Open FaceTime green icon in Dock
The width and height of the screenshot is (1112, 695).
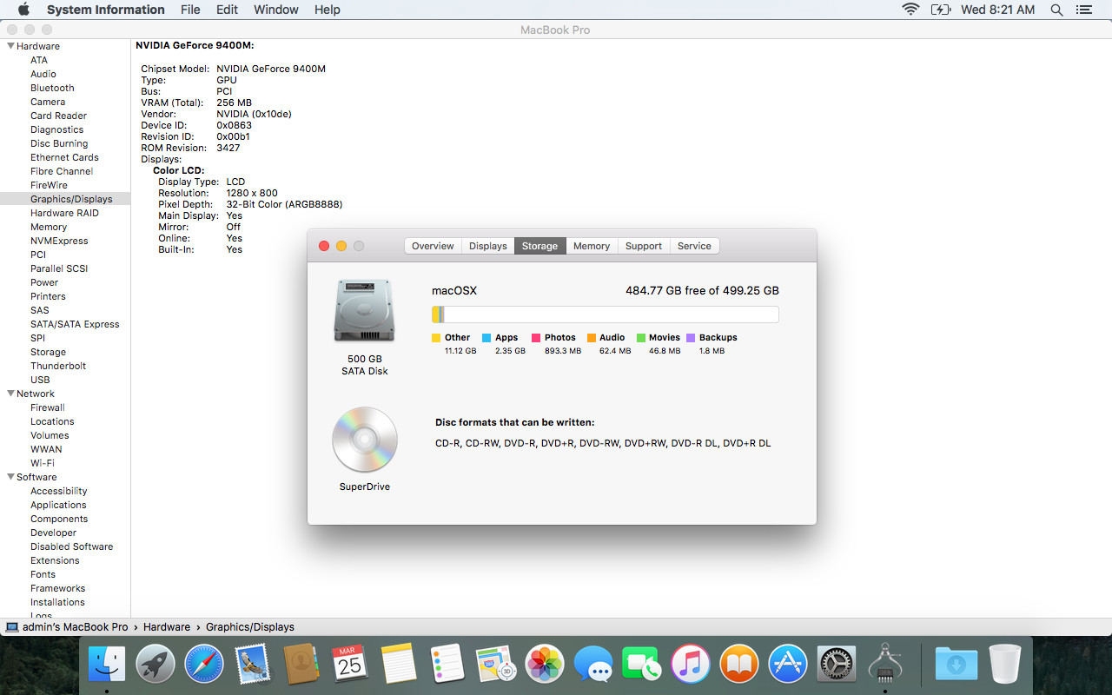point(642,665)
